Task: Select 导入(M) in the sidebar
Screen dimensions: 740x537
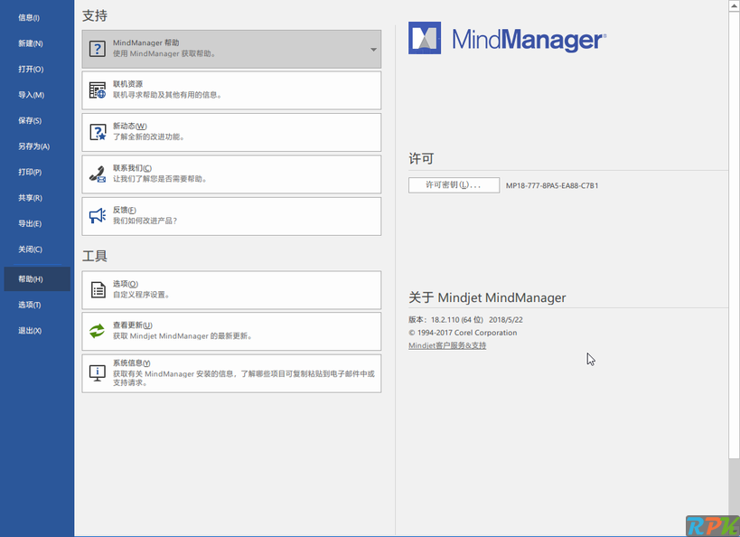Action: [x=31, y=95]
